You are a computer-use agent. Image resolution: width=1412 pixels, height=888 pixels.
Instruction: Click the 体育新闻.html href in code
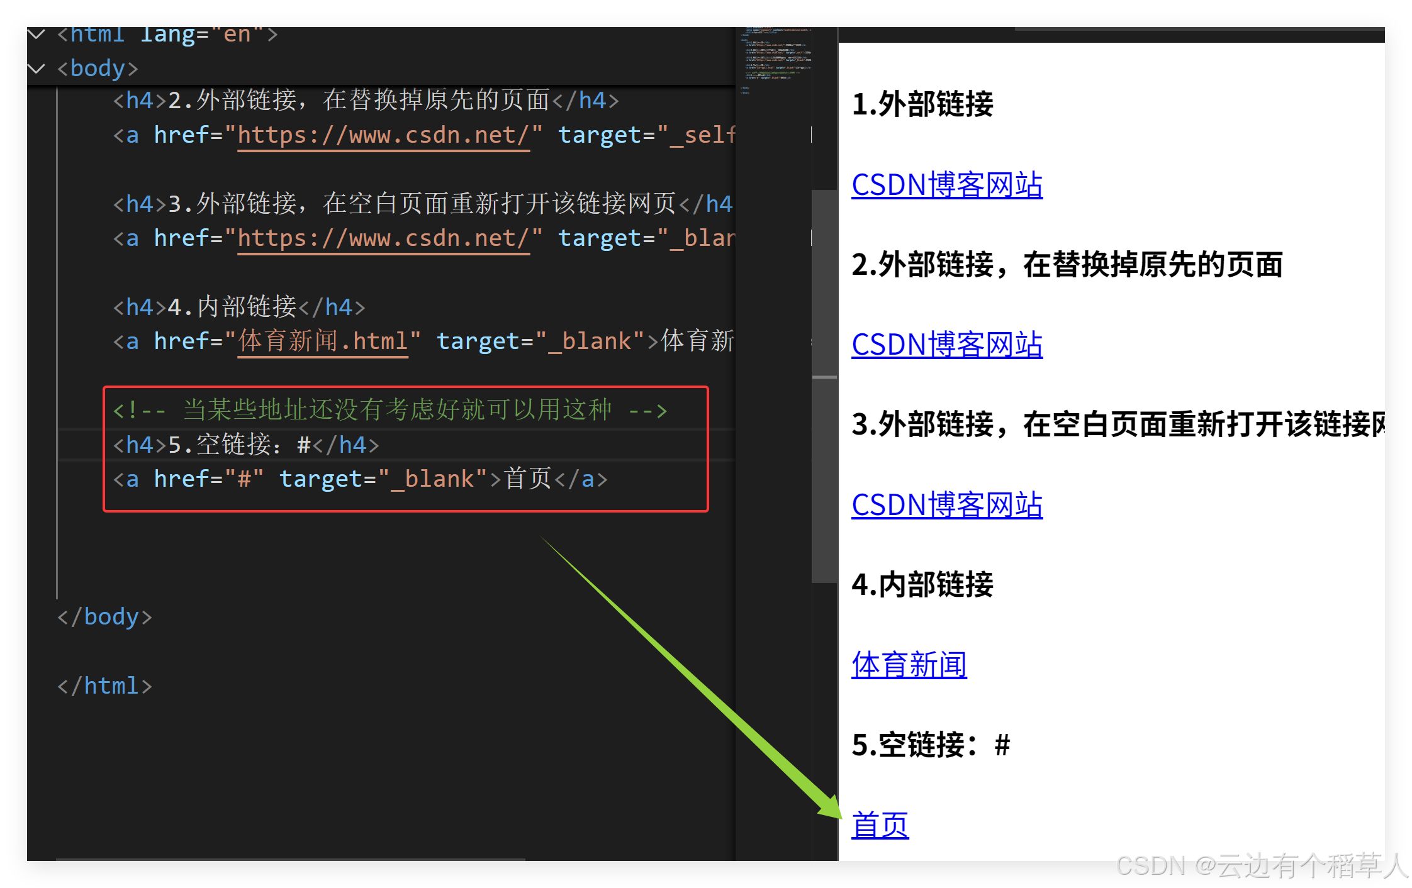(322, 341)
